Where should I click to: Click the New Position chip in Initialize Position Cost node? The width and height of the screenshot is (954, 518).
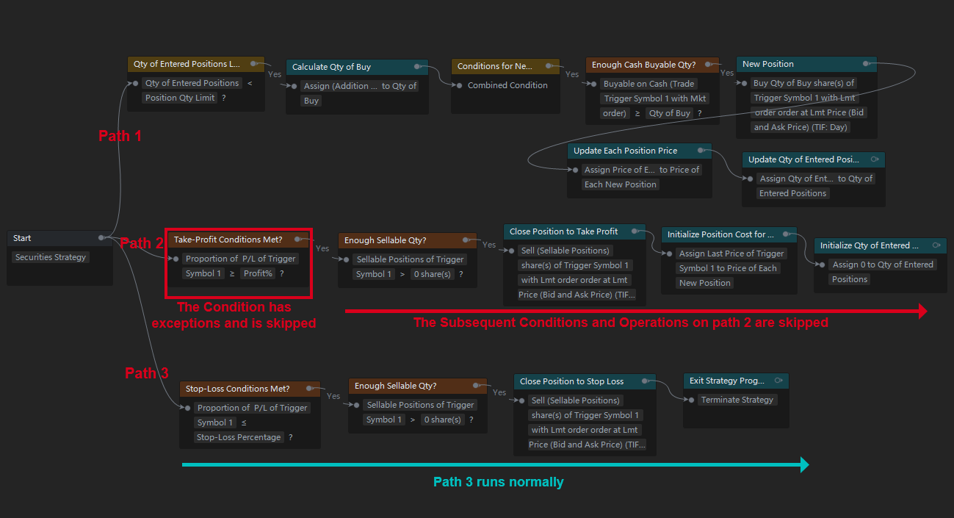coord(705,283)
